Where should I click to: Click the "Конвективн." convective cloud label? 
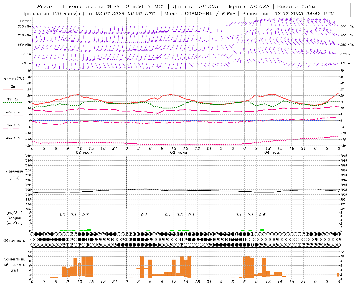click(14, 259)
